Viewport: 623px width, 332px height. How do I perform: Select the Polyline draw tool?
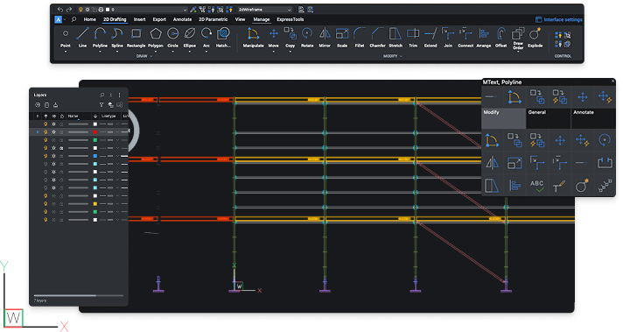(x=100, y=38)
